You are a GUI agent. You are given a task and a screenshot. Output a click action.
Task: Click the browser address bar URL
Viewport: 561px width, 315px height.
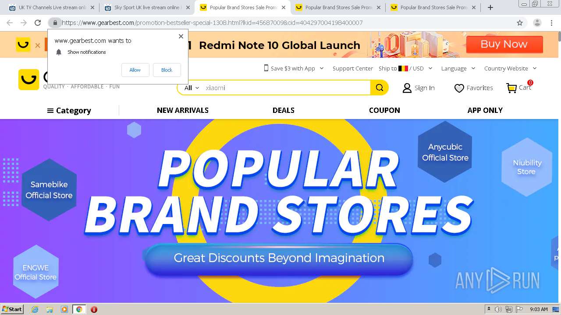point(212,23)
